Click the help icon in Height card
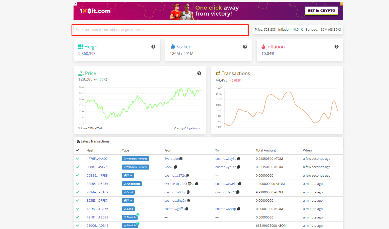Viewport: 389px width, 229px height. [153, 47]
